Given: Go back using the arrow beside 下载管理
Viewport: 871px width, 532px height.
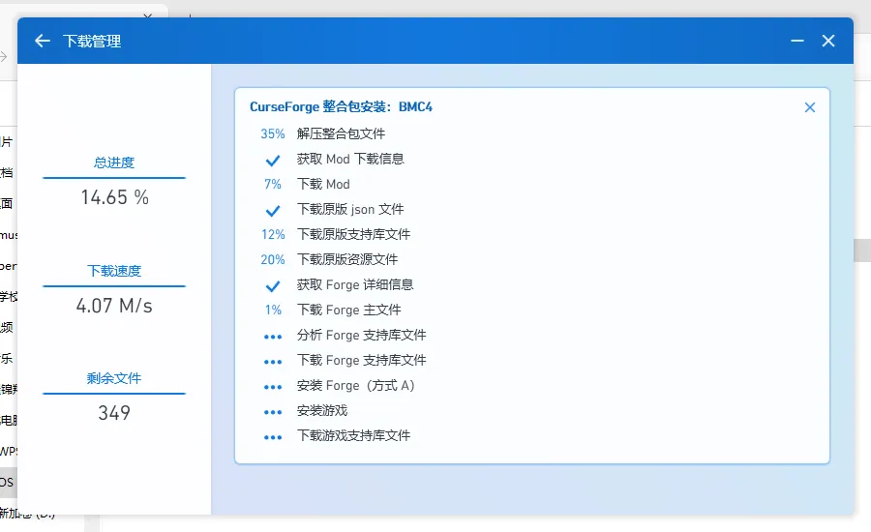Looking at the screenshot, I should coord(43,41).
